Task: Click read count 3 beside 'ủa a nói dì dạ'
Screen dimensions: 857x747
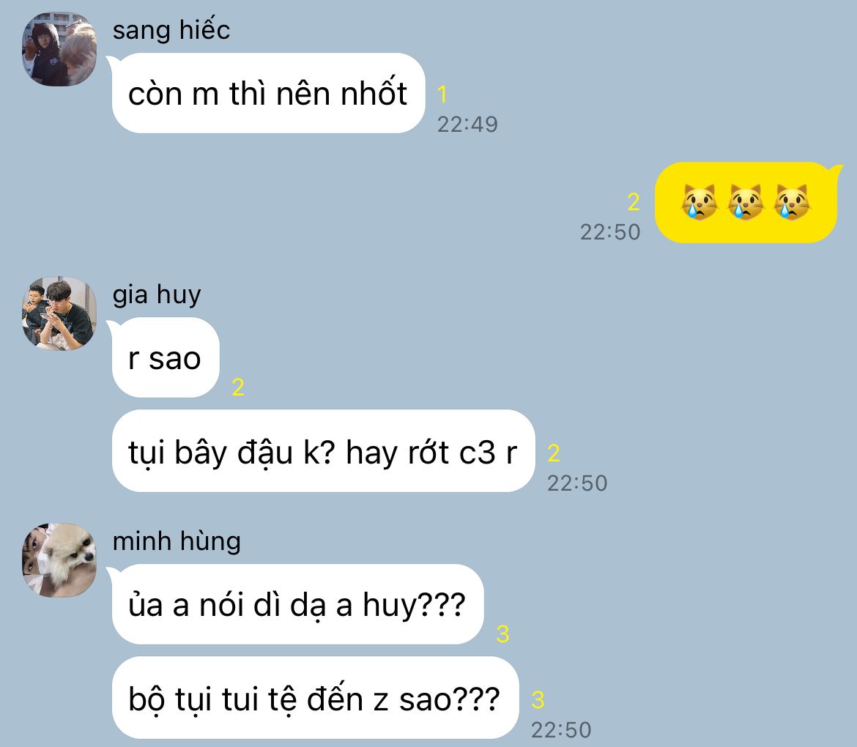Action: (502, 634)
